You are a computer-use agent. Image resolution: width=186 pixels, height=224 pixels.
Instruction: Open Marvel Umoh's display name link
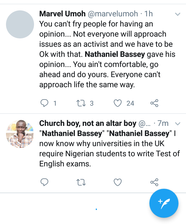pyautogui.click(x=62, y=14)
